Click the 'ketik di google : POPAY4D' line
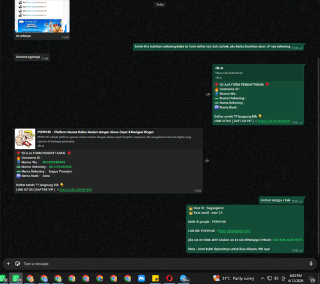 coord(207,222)
